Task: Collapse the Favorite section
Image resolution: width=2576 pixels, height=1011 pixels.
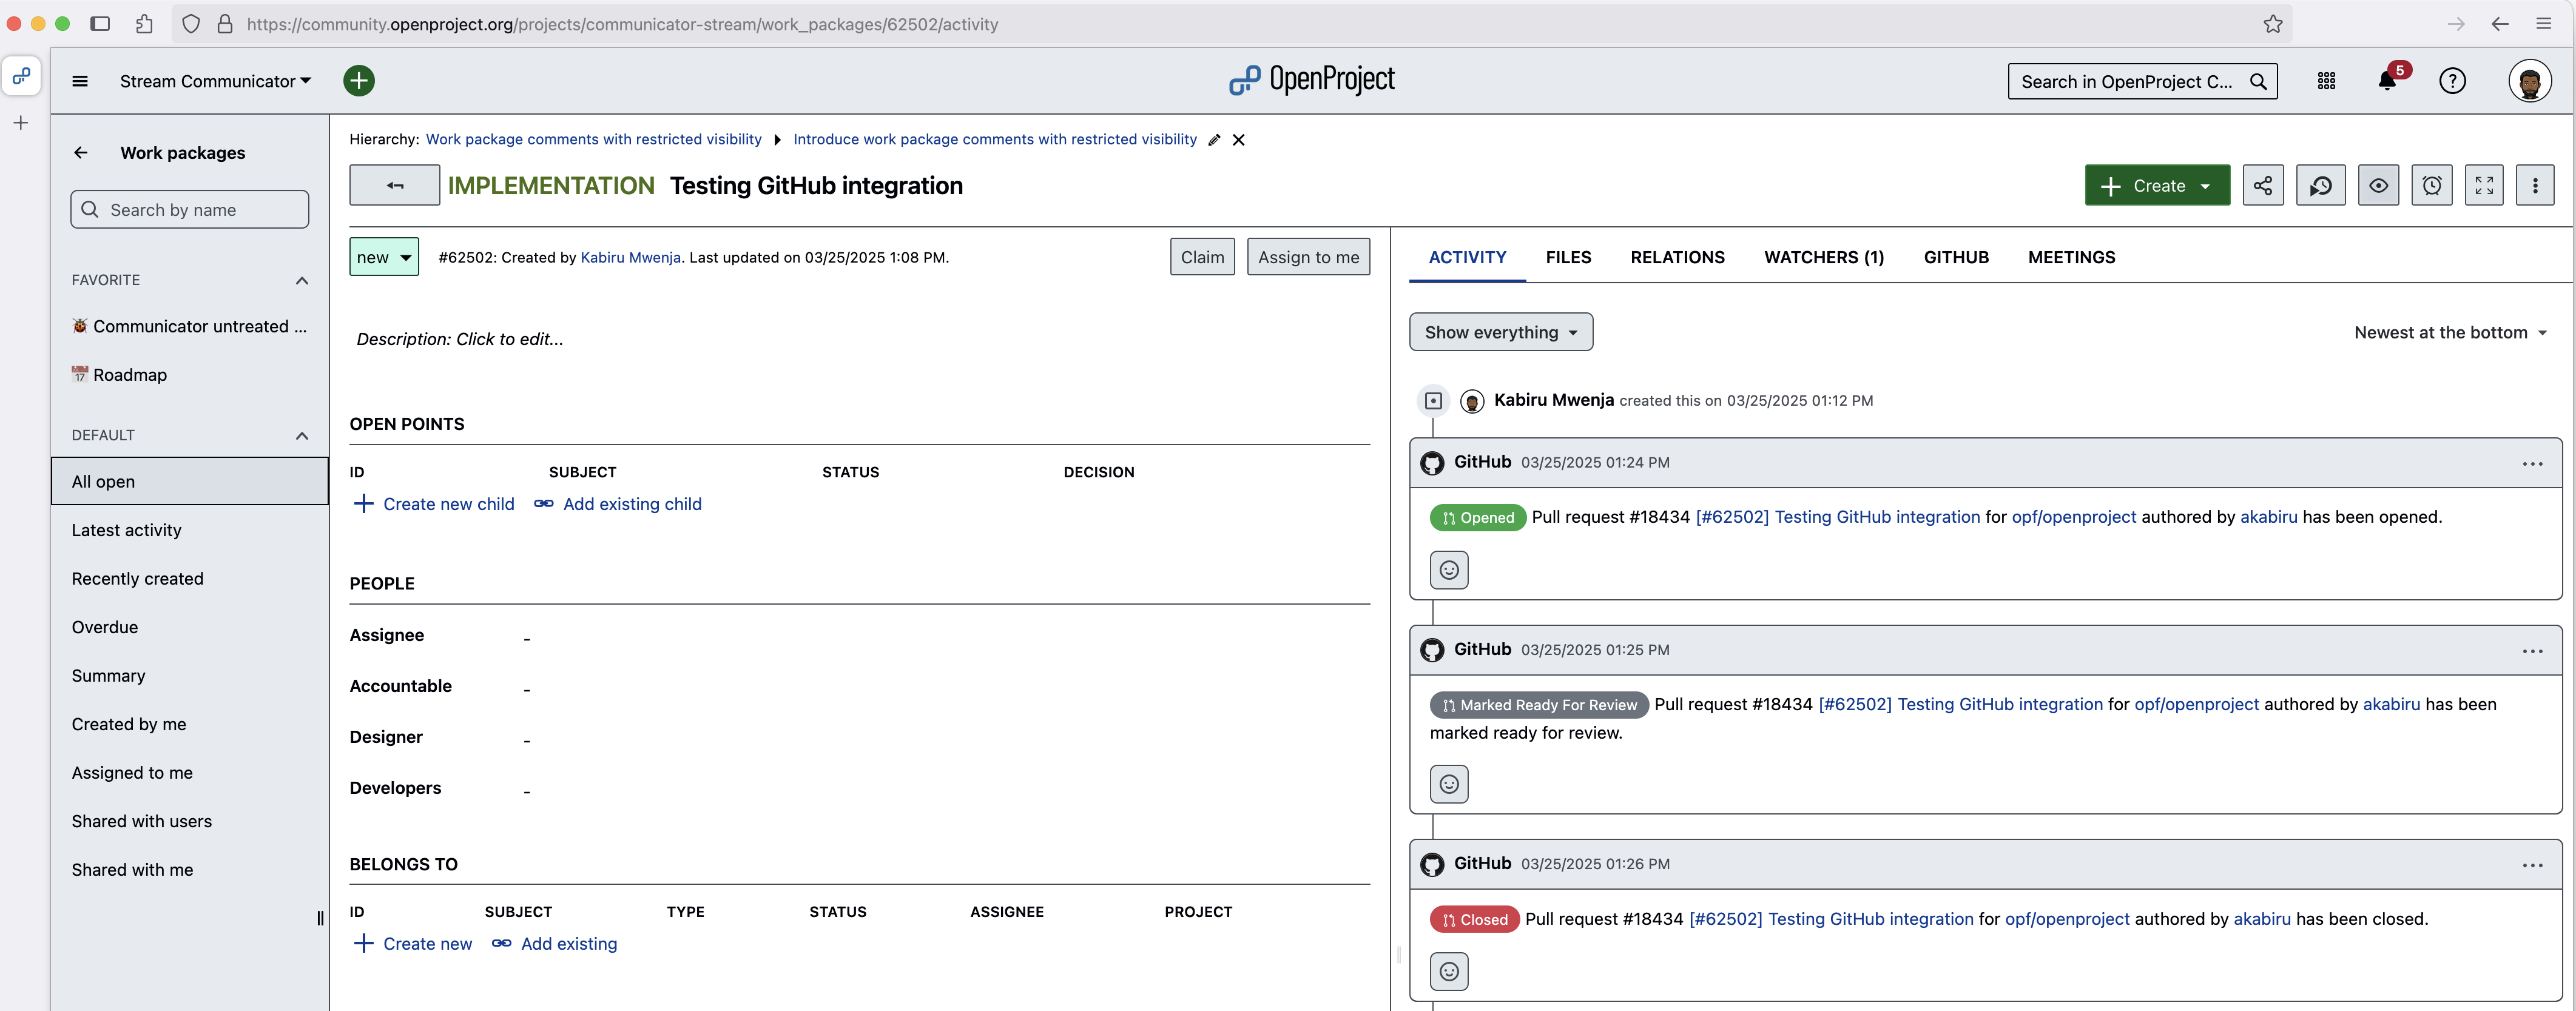Action: (302, 281)
